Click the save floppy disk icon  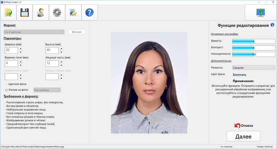(x=24, y=13)
